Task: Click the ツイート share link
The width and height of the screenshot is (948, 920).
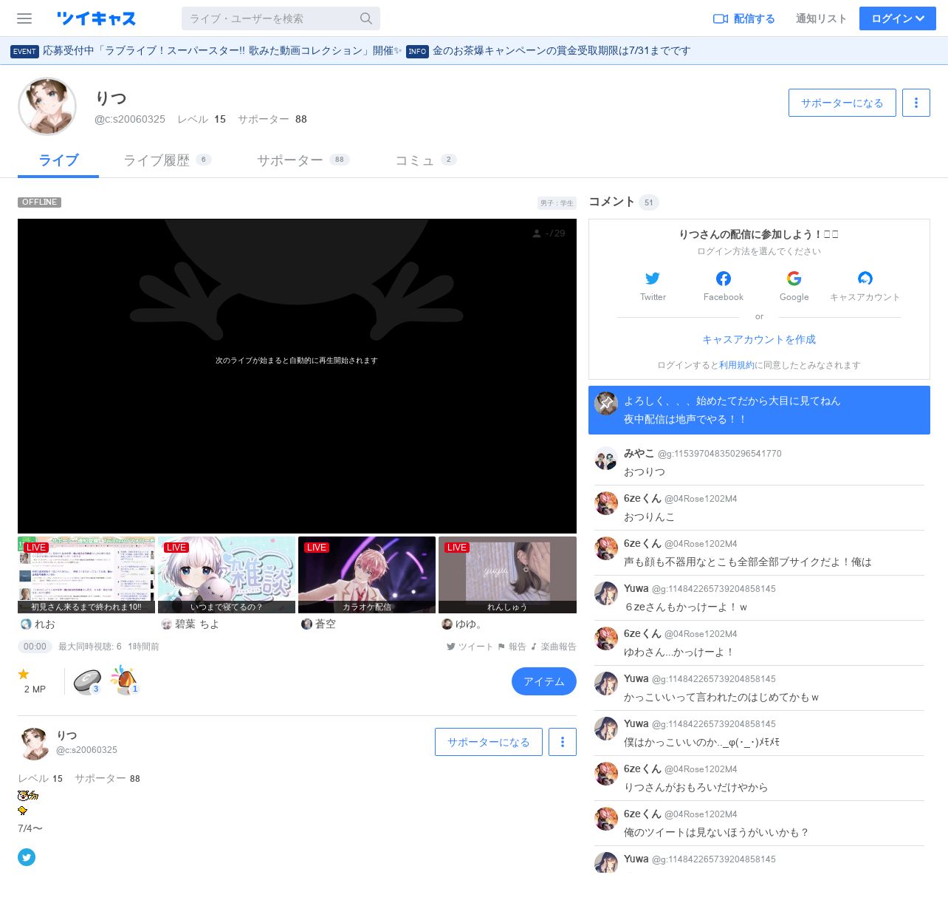Action: coord(470,647)
